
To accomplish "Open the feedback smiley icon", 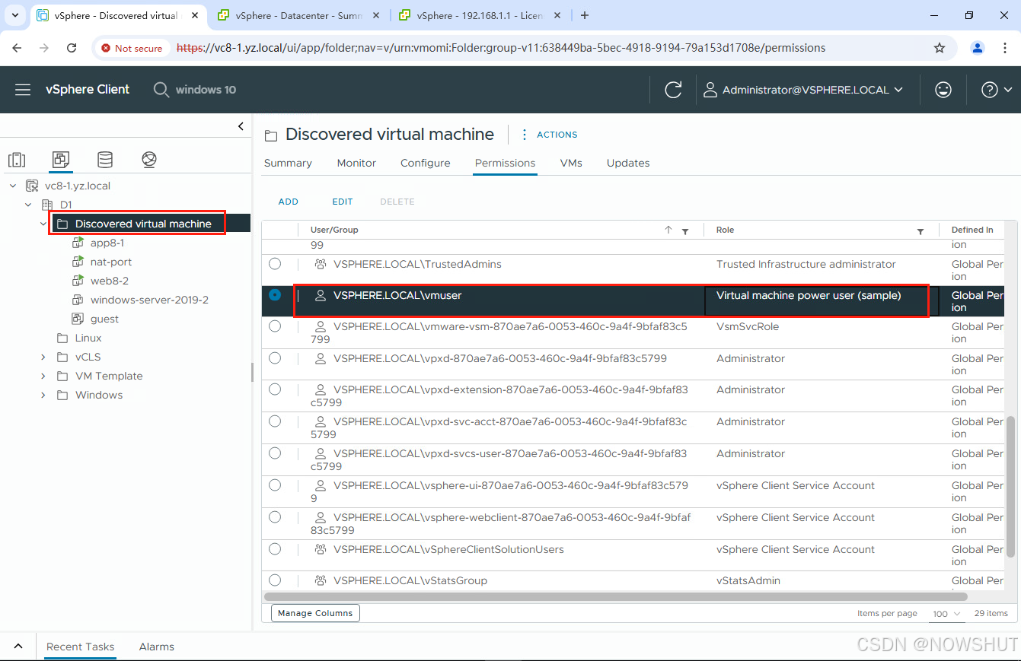I will (943, 90).
